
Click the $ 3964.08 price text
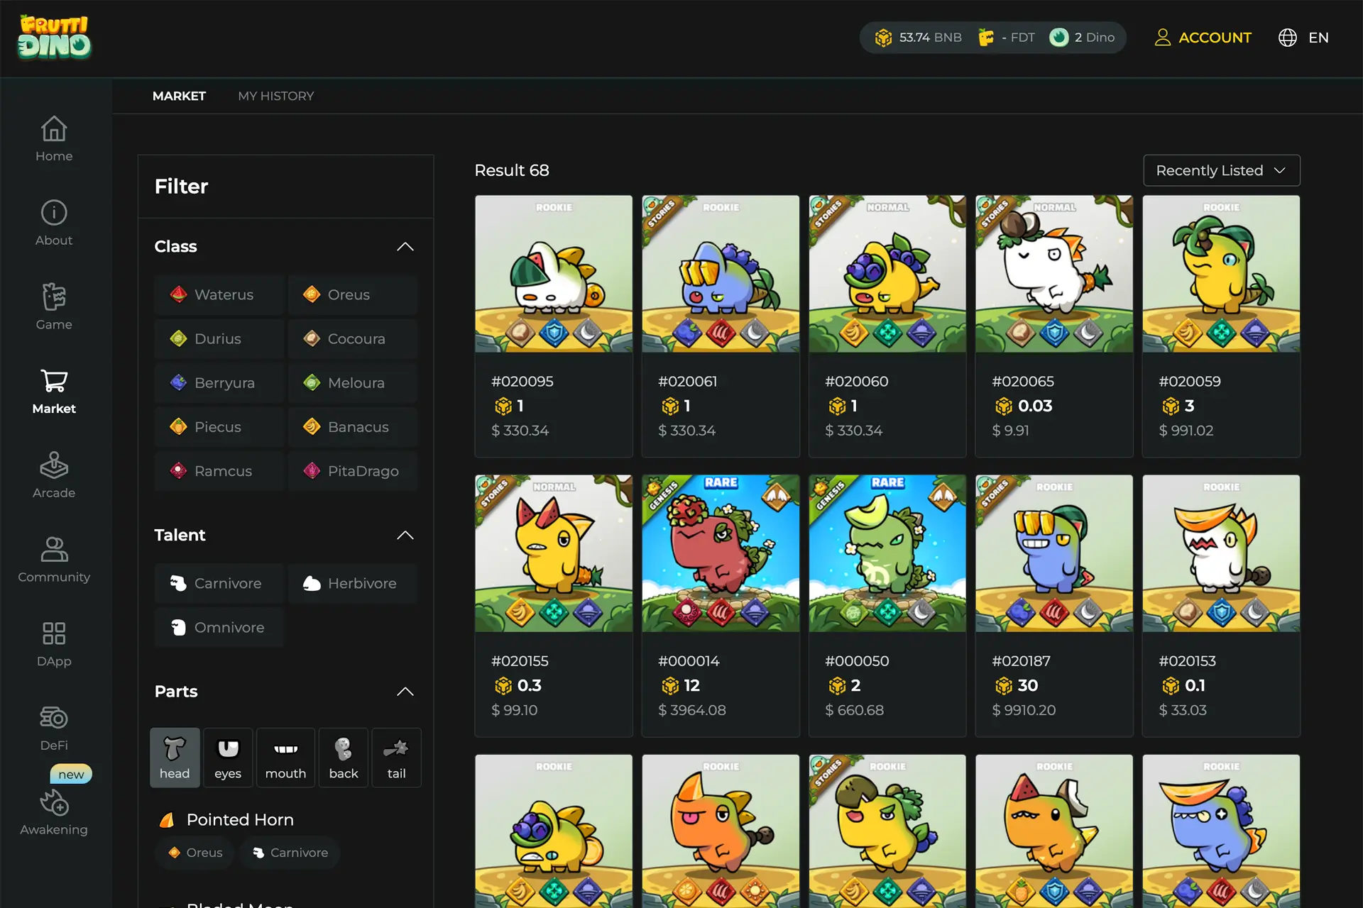point(692,710)
